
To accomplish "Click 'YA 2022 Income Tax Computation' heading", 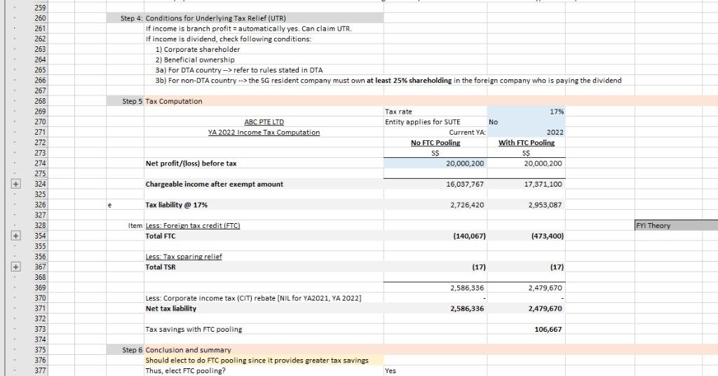I will (264, 132).
